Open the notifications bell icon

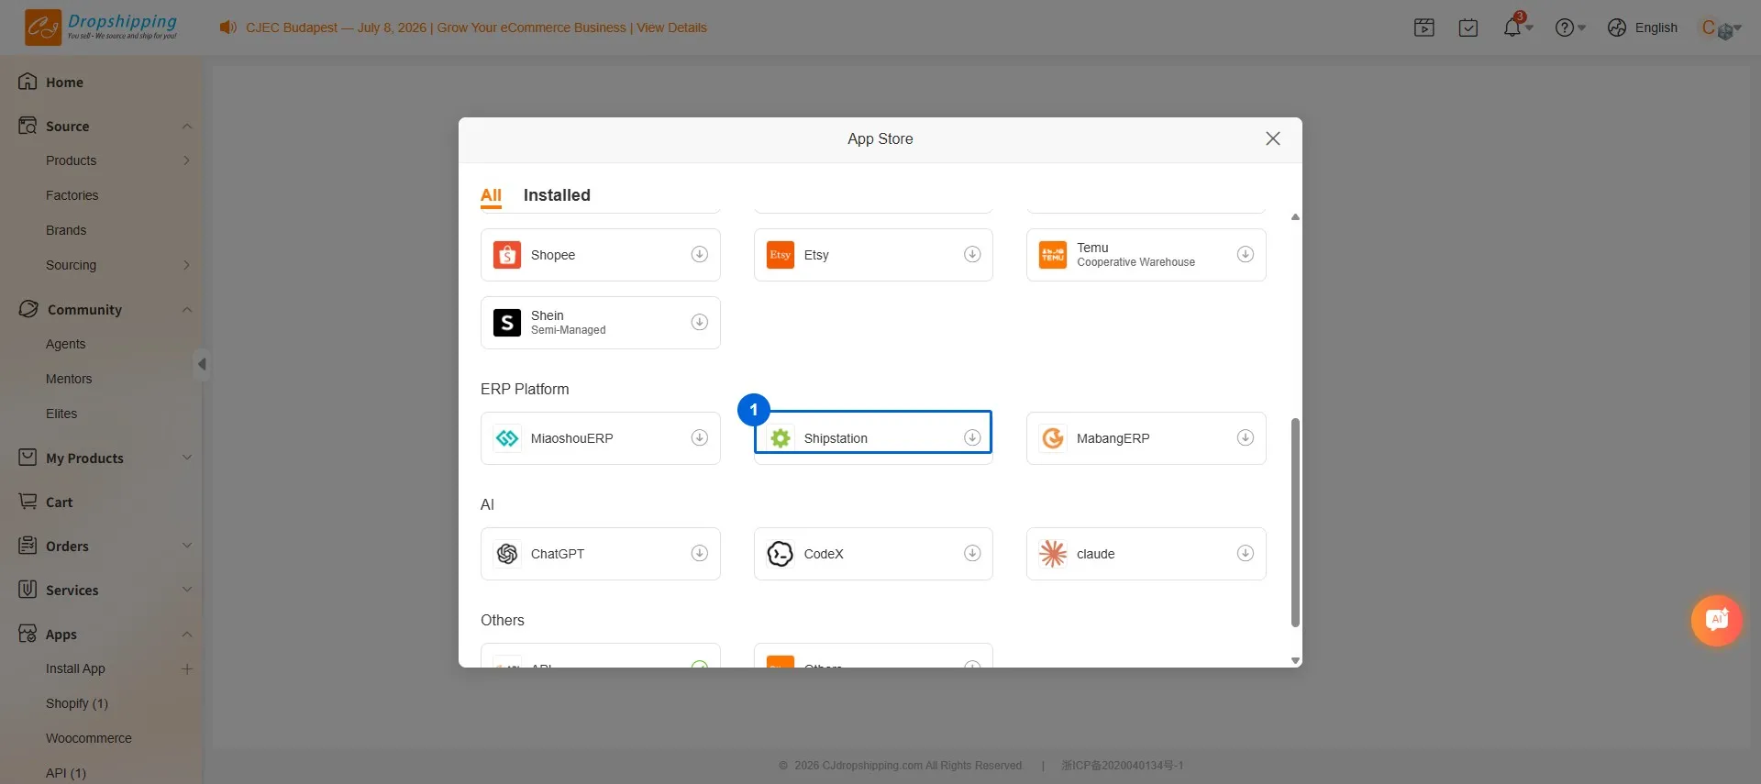click(1512, 28)
